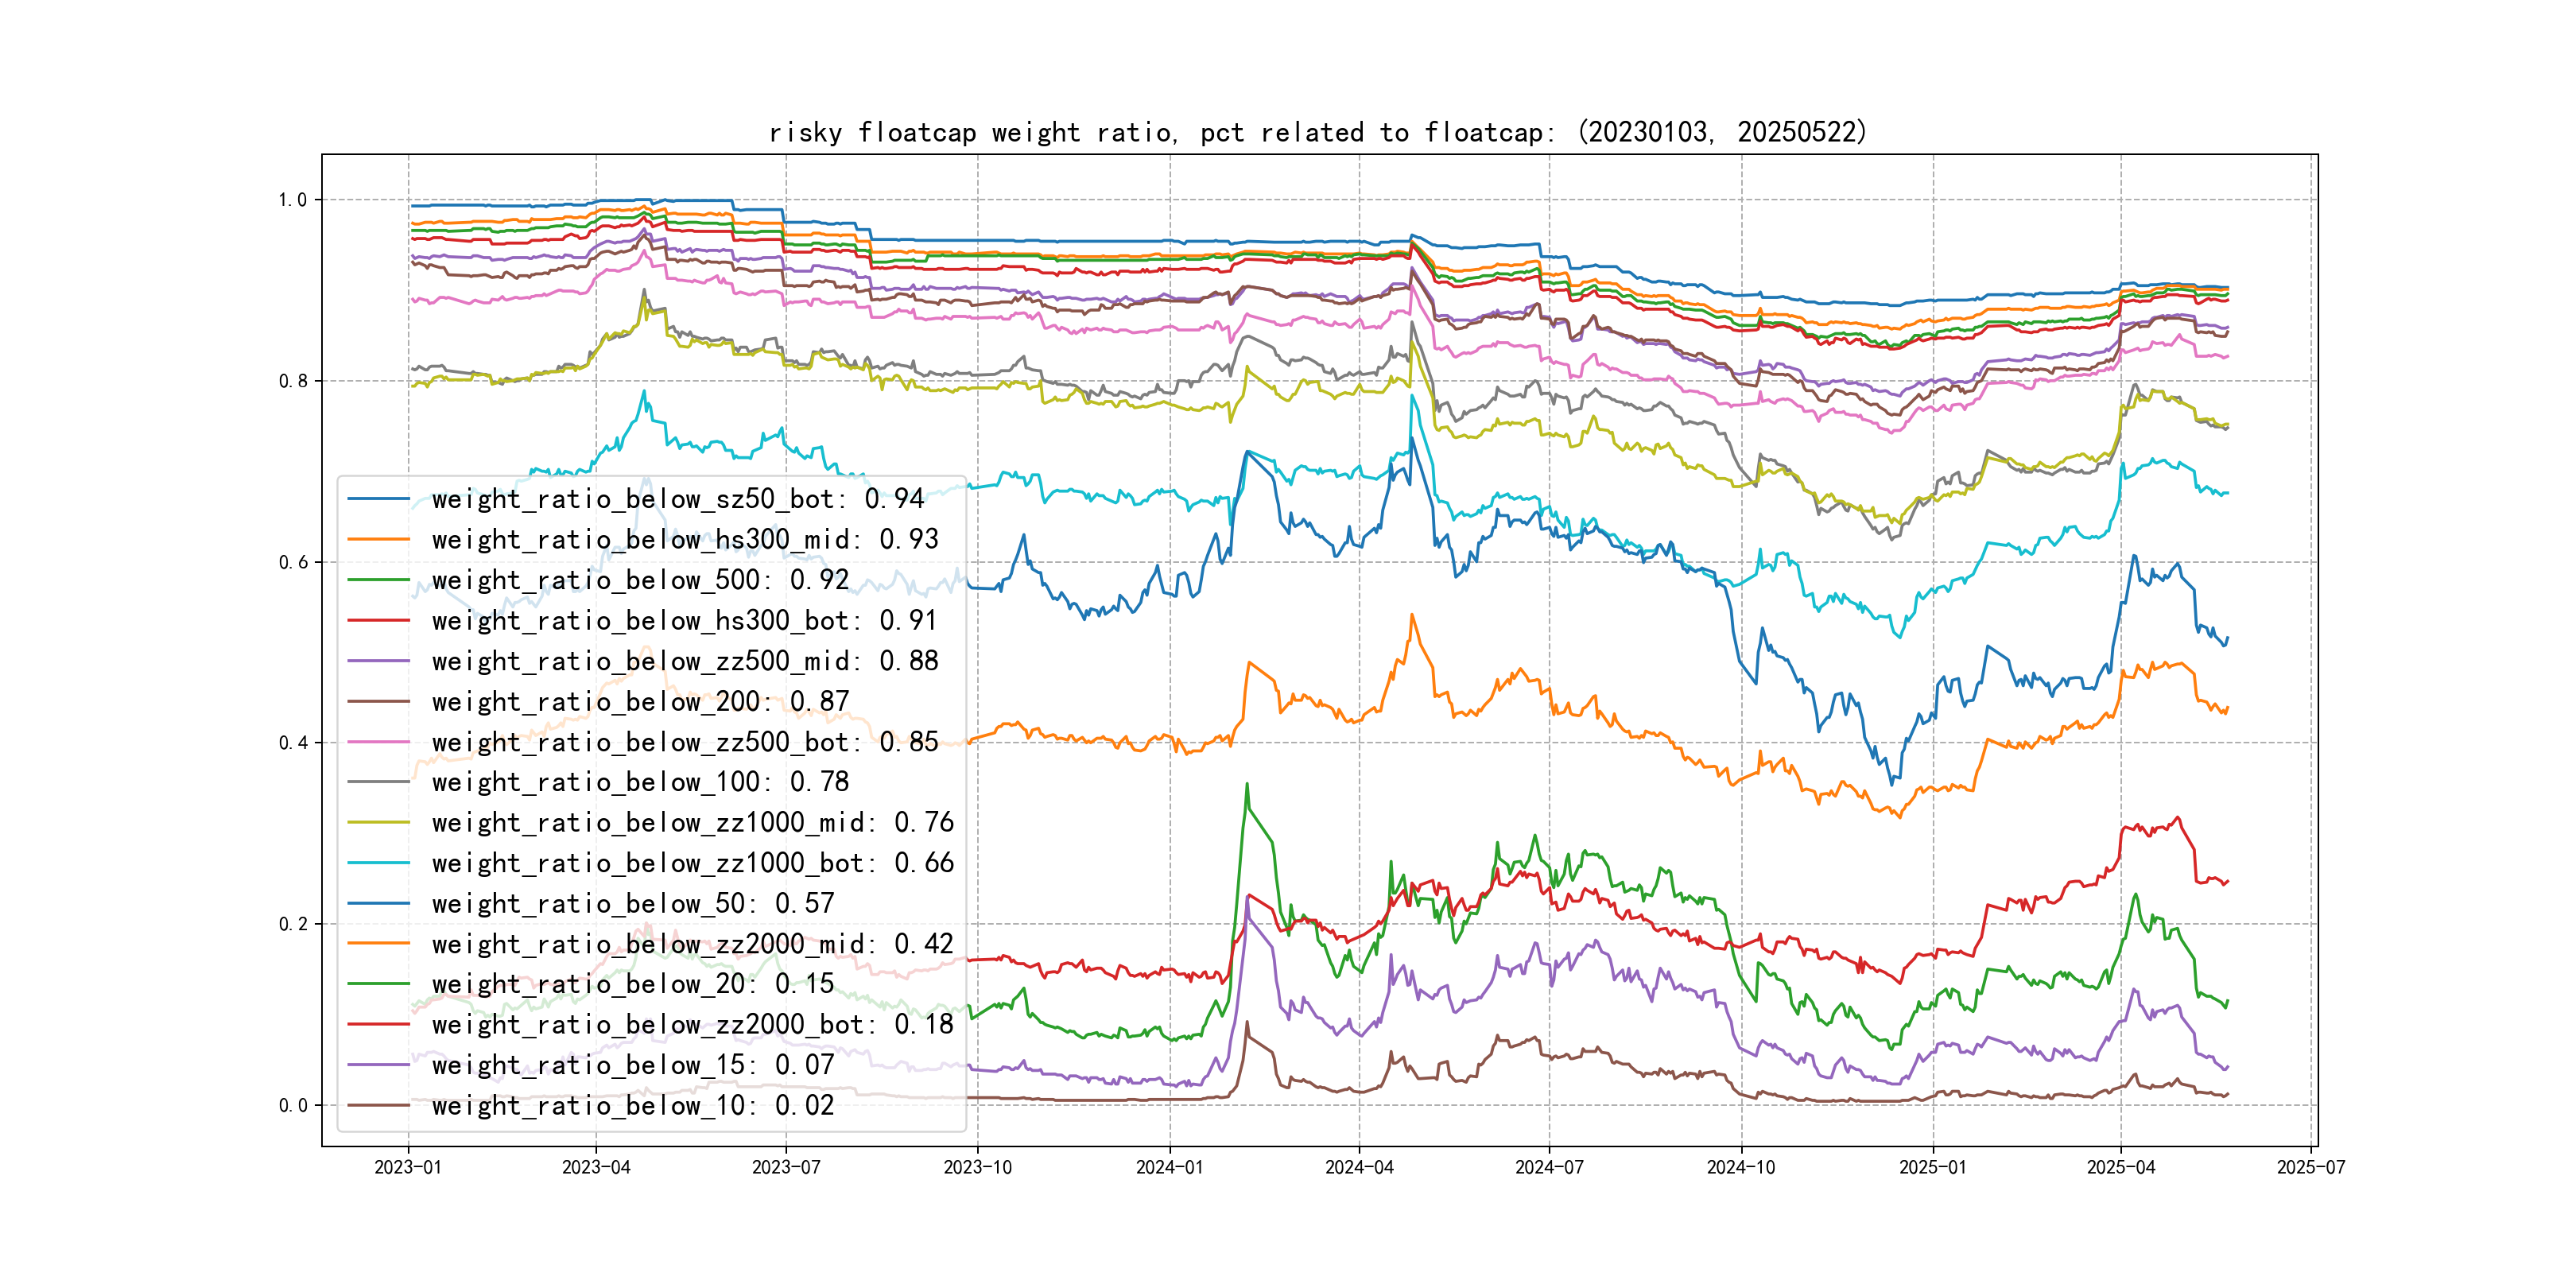Click the brown weight_ratio_below_200 legend swatch
The width and height of the screenshot is (2576, 1288).
378,702
